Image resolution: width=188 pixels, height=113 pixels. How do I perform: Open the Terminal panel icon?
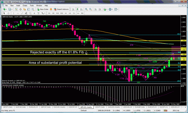click(x=29, y=9)
